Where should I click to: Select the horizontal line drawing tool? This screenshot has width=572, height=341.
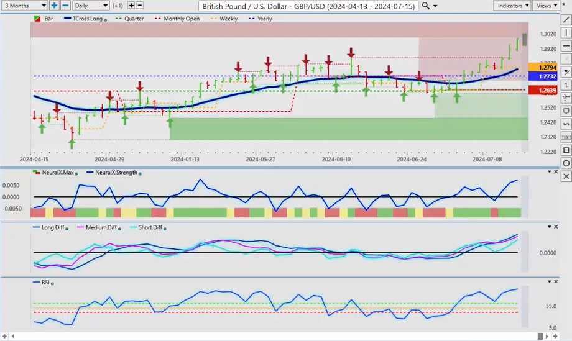pos(566,46)
